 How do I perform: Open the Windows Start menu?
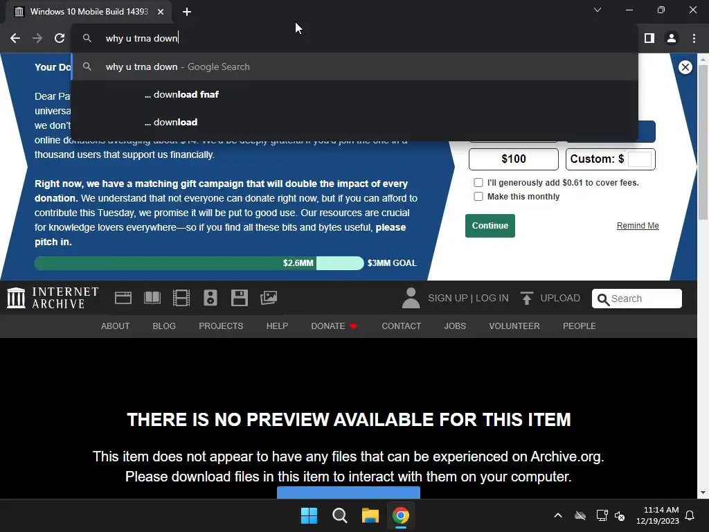tap(309, 515)
